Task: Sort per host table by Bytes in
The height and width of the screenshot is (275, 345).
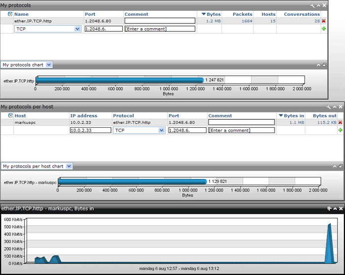Action: click(294, 116)
